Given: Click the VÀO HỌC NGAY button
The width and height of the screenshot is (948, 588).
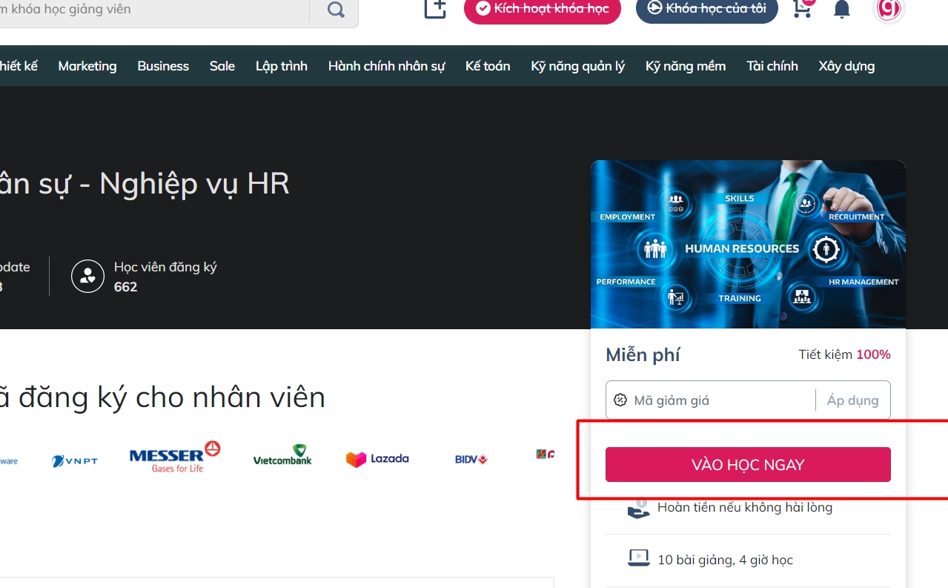Looking at the screenshot, I should click(748, 465).
